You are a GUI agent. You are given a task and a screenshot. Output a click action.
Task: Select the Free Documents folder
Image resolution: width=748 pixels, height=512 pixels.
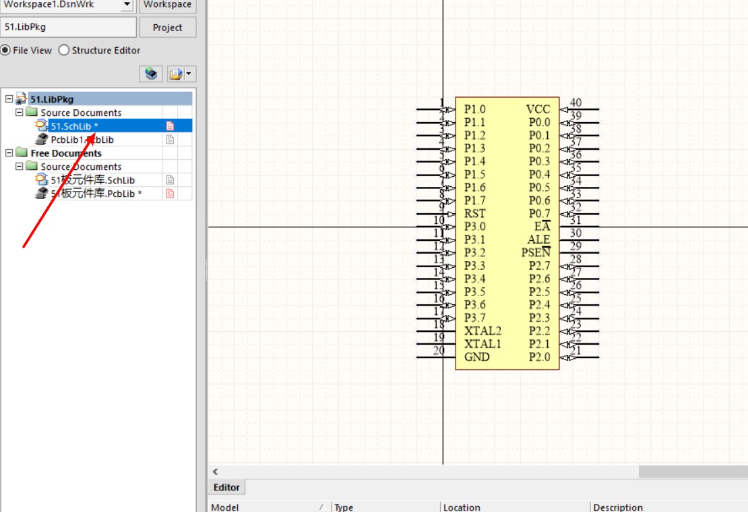[x=66, y=153]
